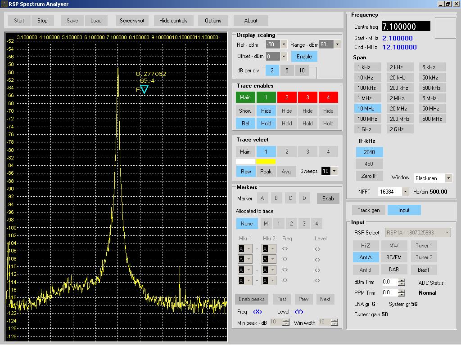Stop the spectrum sweep
461x345 pixels.
pos(42,21)
